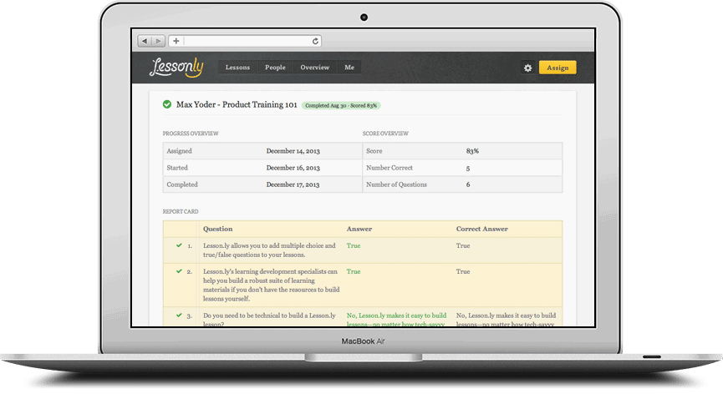Click the date 'December 16, 2013'
This screenshot has width=723, height=399.
pos(293,168)
